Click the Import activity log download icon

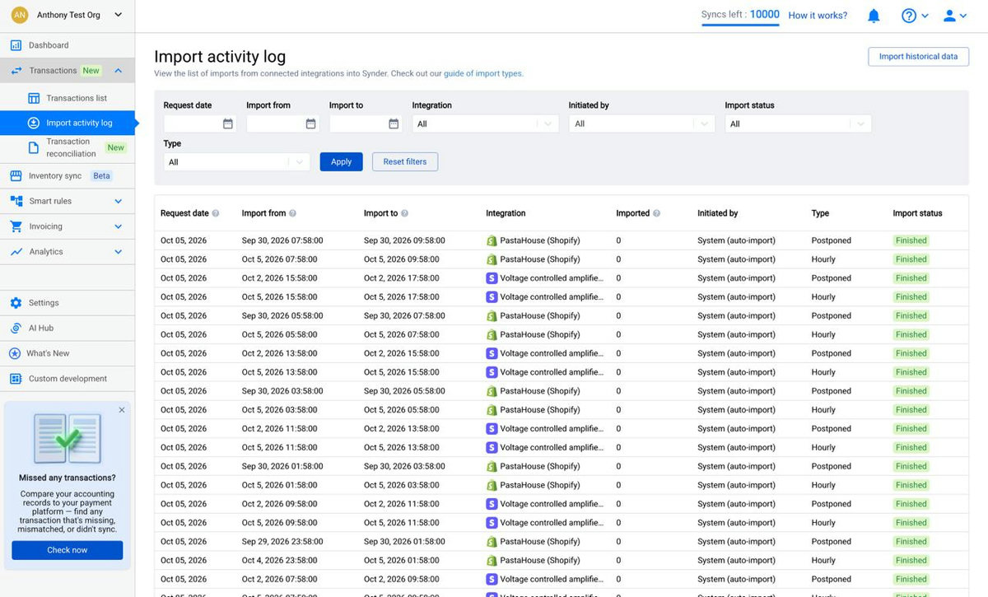click(x=34, y=123)
